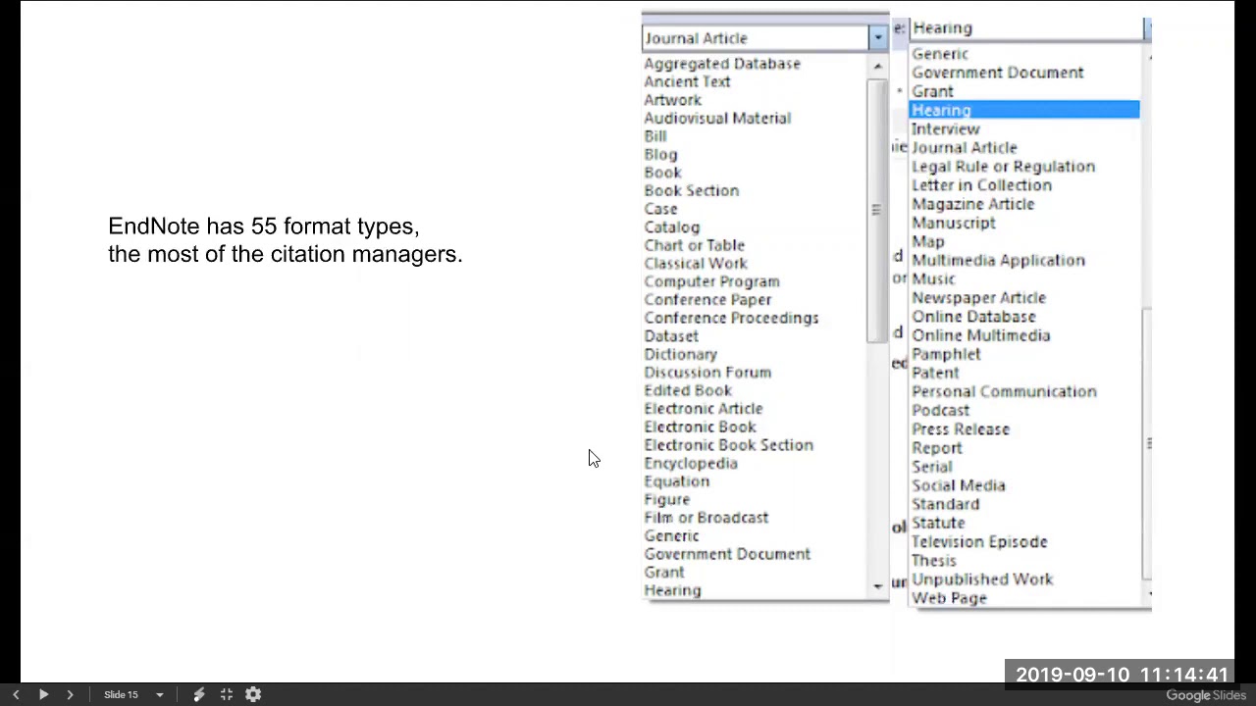
Task: Choose Web Page reference type
Action: [949, 597]
